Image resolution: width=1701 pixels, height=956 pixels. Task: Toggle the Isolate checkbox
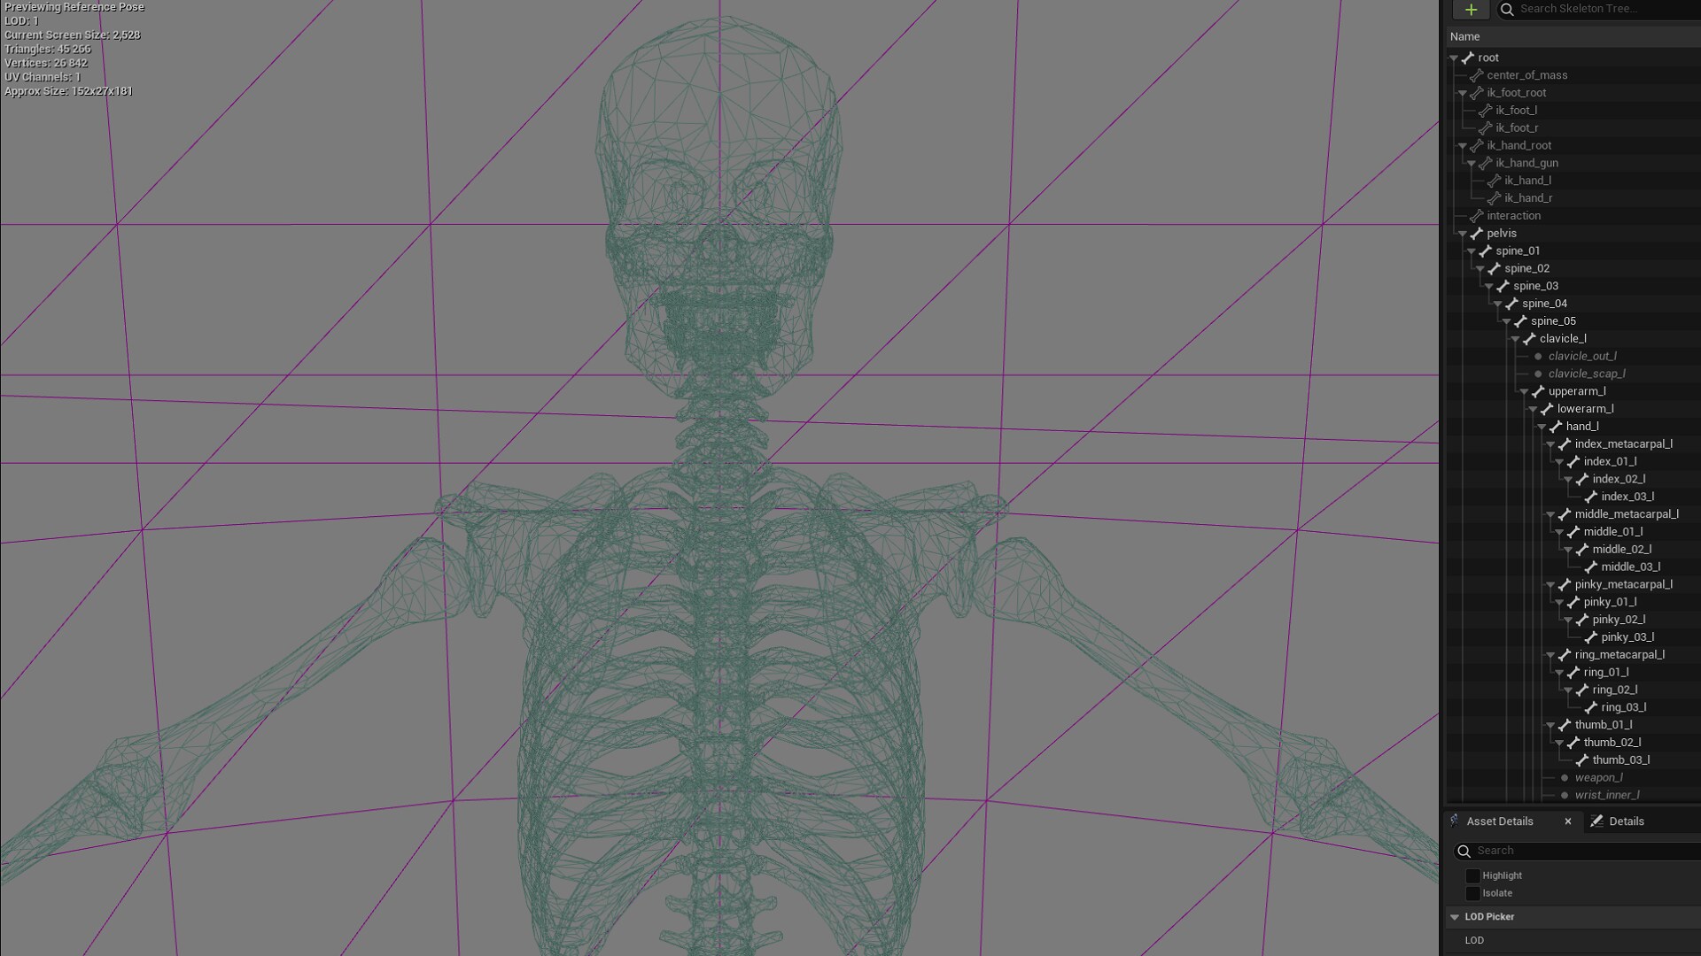pos(1473,893)
